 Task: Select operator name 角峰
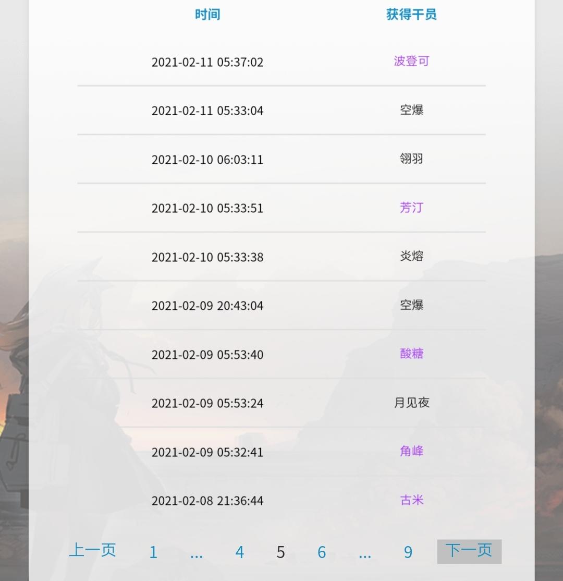411,451
